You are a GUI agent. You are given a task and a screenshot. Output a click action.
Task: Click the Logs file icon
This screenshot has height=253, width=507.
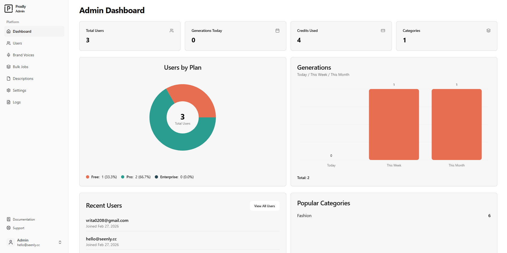coord(9,102)
